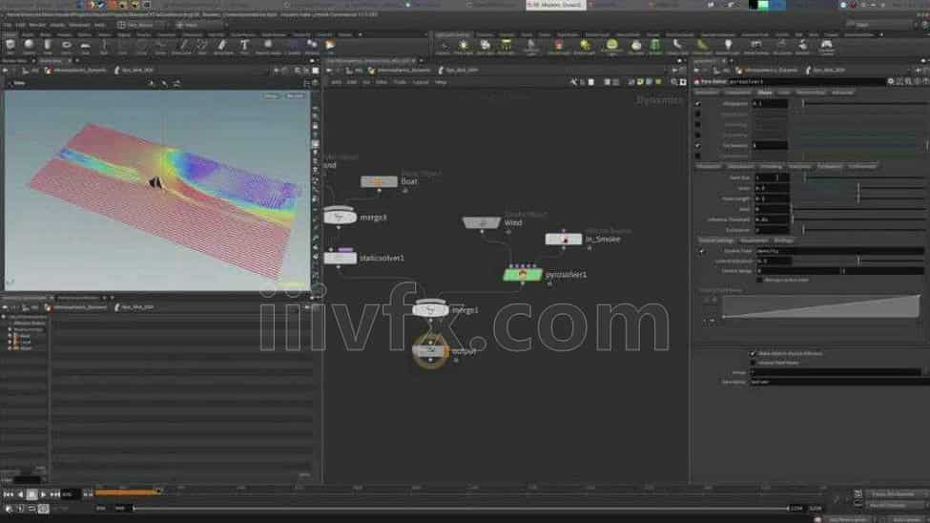Click the Stop playback button
The height and width of the screenshot is (523, 930).
pos(32,494)
